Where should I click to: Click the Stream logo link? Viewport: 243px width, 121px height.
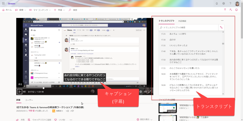coord(12,3)
